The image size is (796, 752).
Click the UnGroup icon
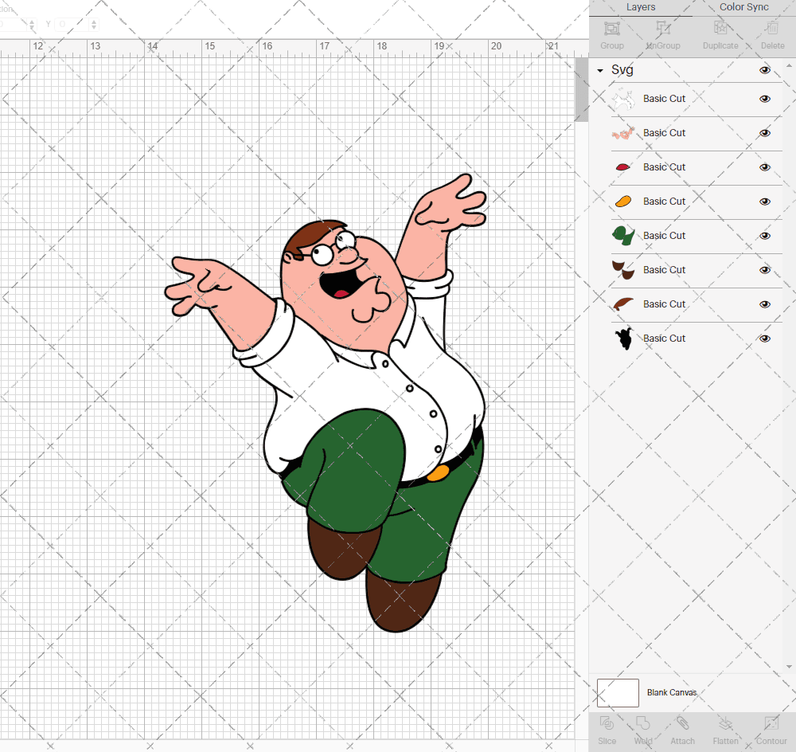(662, 29)
